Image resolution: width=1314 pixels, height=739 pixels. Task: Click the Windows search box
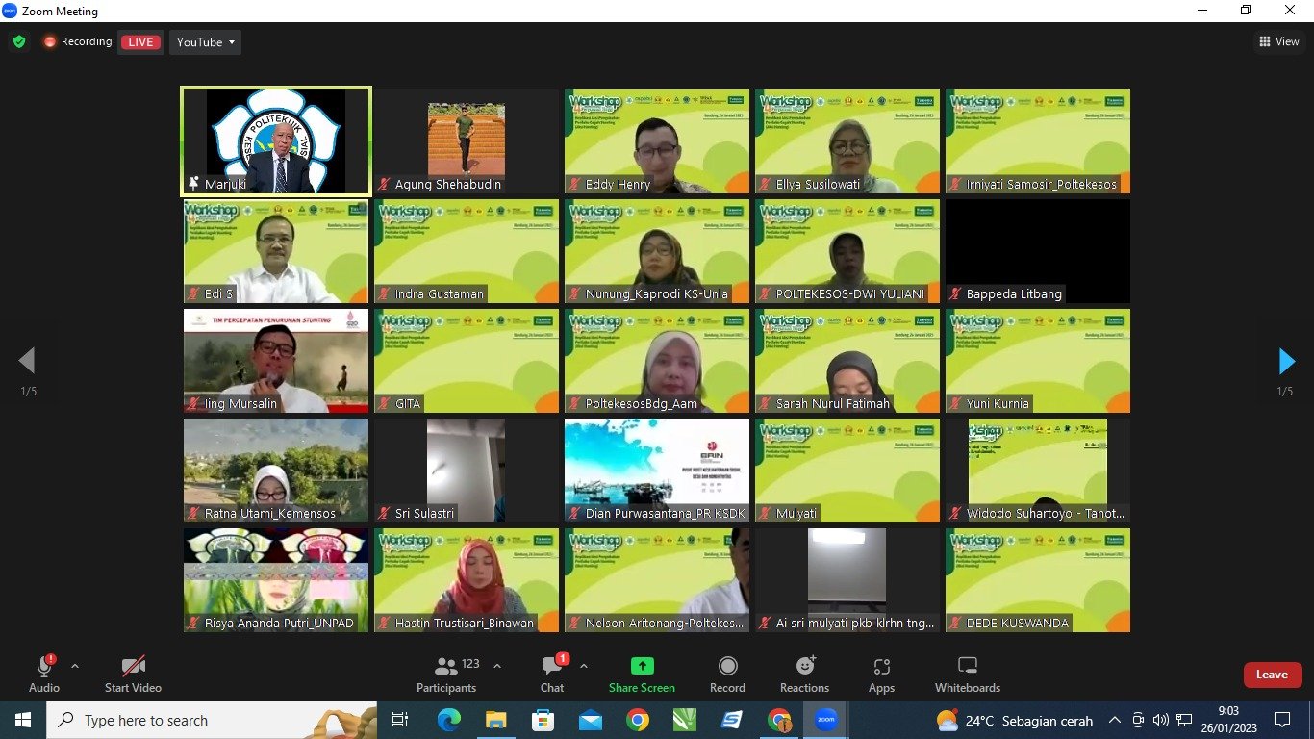pos(212,720)
